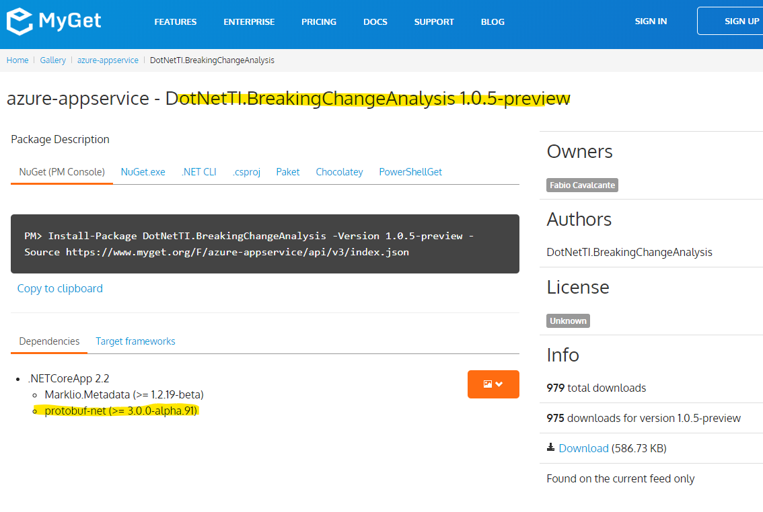This screenshot has width=763, height=512.
Task: Click protobuf-net dependency text
Action: 120,411
